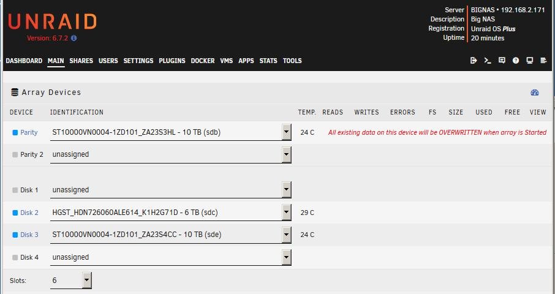
Task: Click the VIEW column header
Action: tap(538, 112)
